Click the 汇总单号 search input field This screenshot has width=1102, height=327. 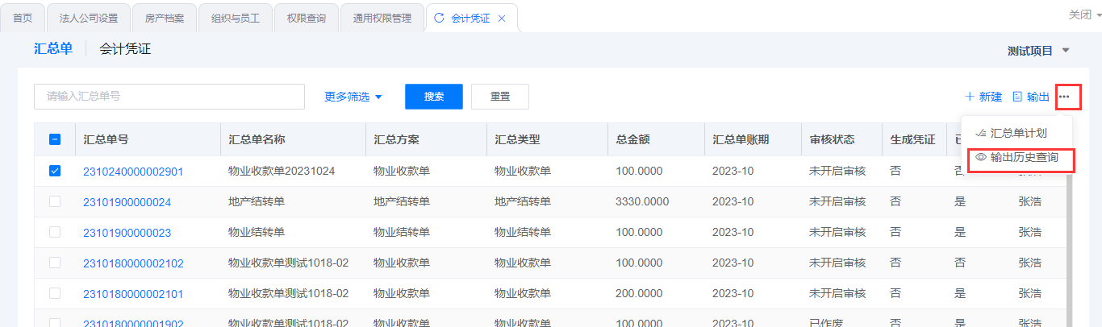(x=169, y=97)
